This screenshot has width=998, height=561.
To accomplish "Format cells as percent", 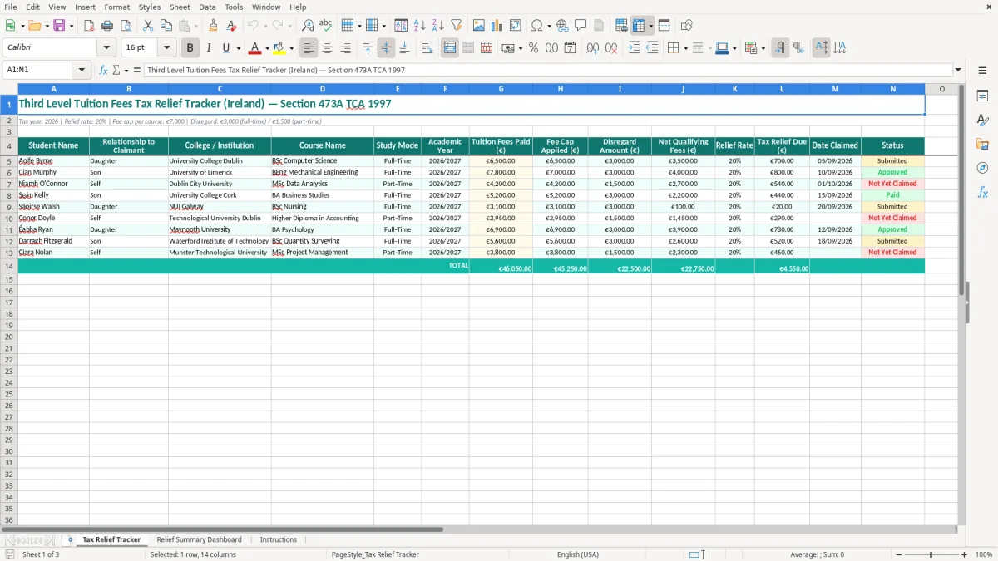I will (x=534, y=48).
